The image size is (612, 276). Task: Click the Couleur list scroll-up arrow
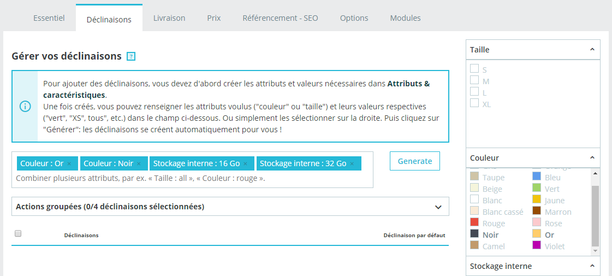(595, 173)
